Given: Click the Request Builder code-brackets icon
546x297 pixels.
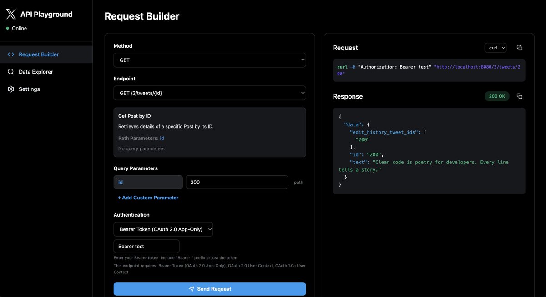Looking at the screenshot, I should click(11, 54).
